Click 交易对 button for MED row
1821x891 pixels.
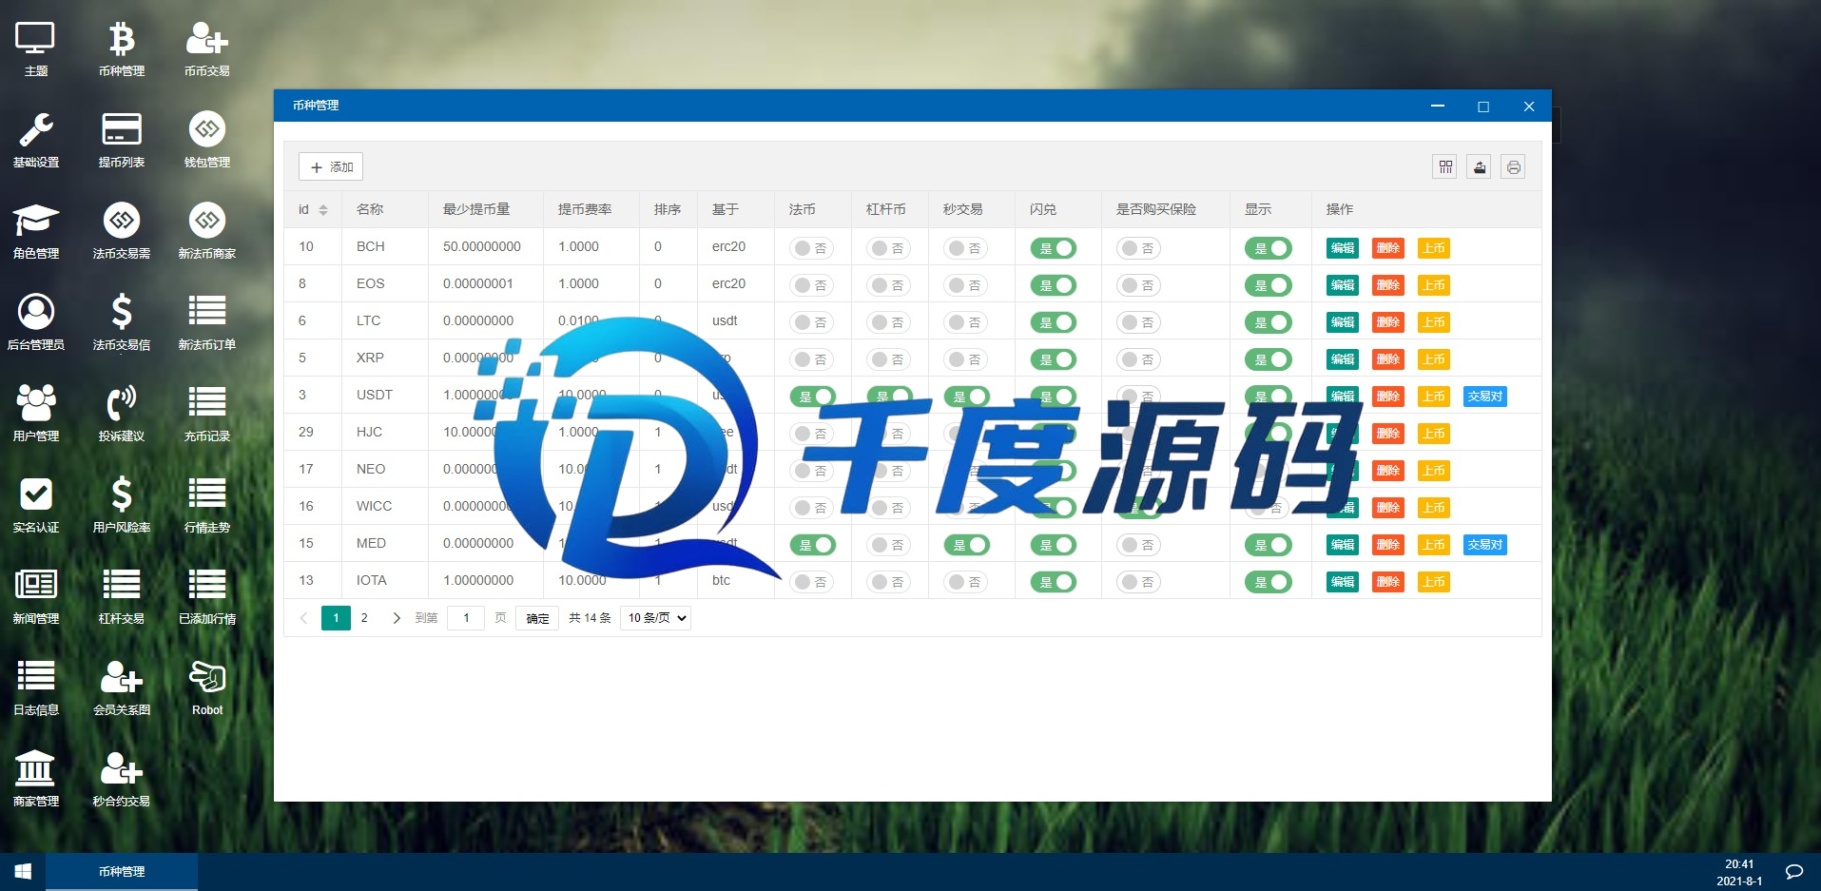pyautogui.click(x=1484, y=545)
